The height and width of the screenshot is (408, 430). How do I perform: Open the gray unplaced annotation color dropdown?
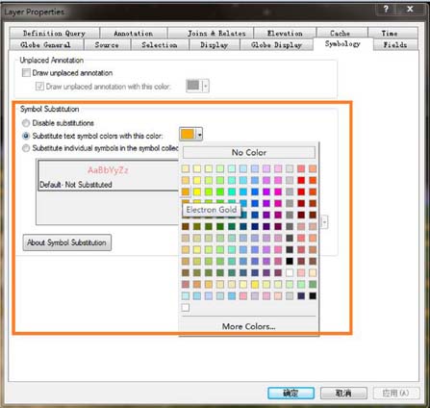(206, 86)
